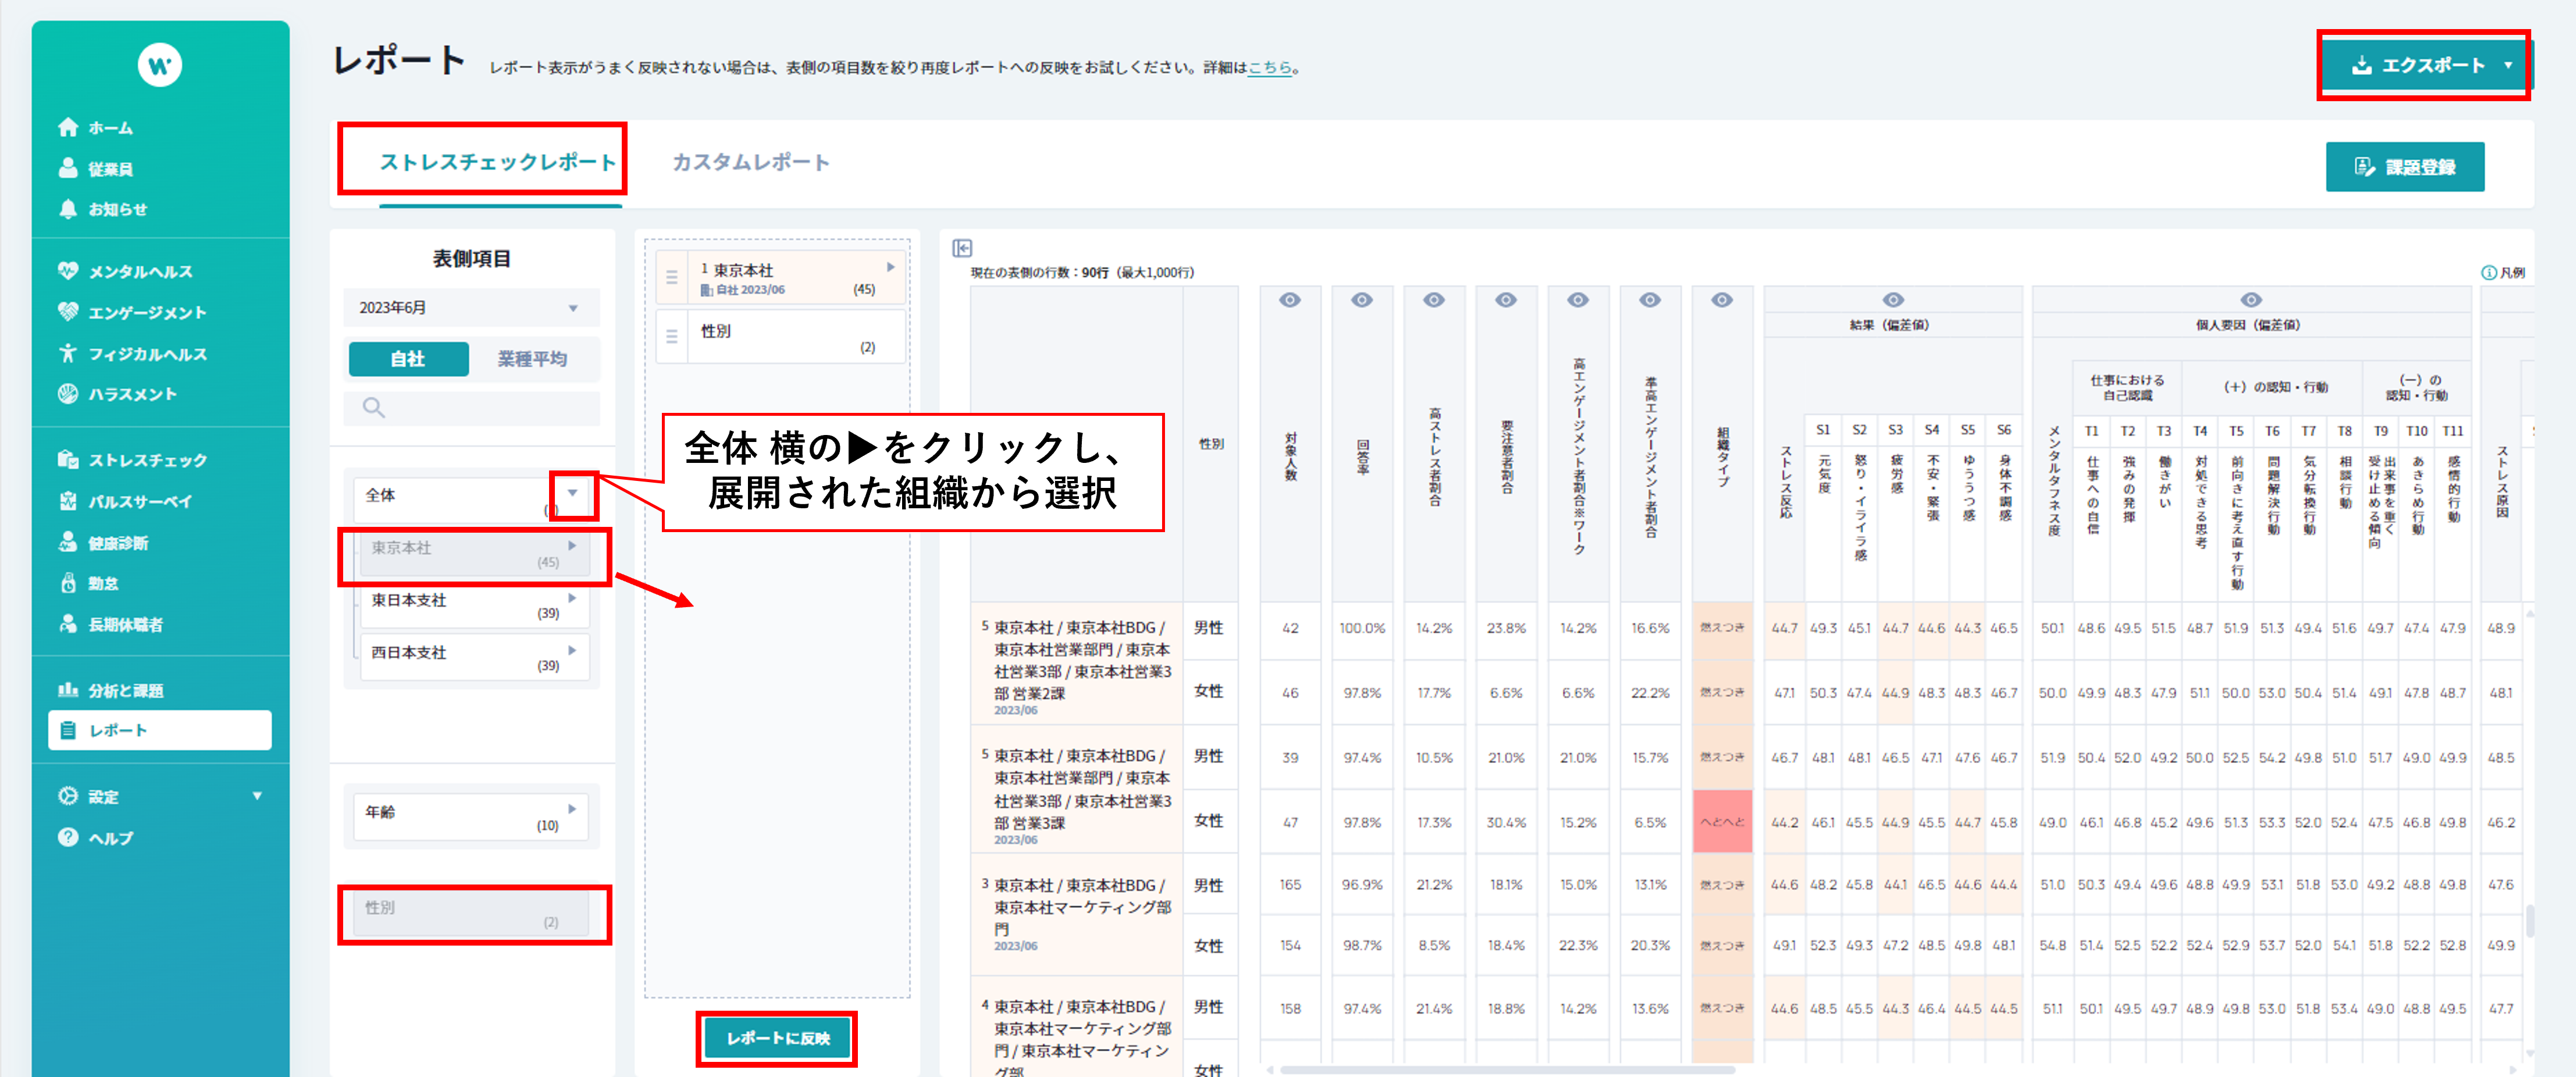
Task: Select the 業種平均 toggle button
Action: click(x=532, y=359)
